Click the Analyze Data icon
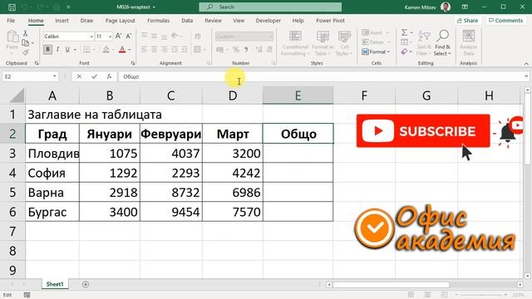The height and width of the screenshot is (299, 532). pyautogui.click(x=469, y=42)
